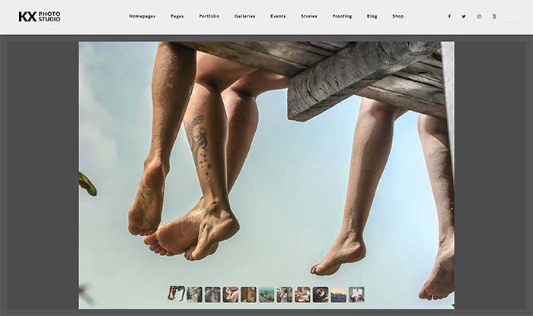Choose the sunset mountain landscape thumbnail
The image size is (533, 316).
338,294
